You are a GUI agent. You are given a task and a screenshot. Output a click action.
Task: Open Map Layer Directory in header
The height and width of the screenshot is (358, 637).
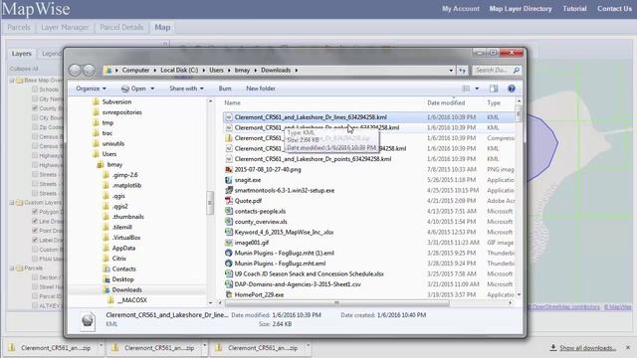pos(521,9)
